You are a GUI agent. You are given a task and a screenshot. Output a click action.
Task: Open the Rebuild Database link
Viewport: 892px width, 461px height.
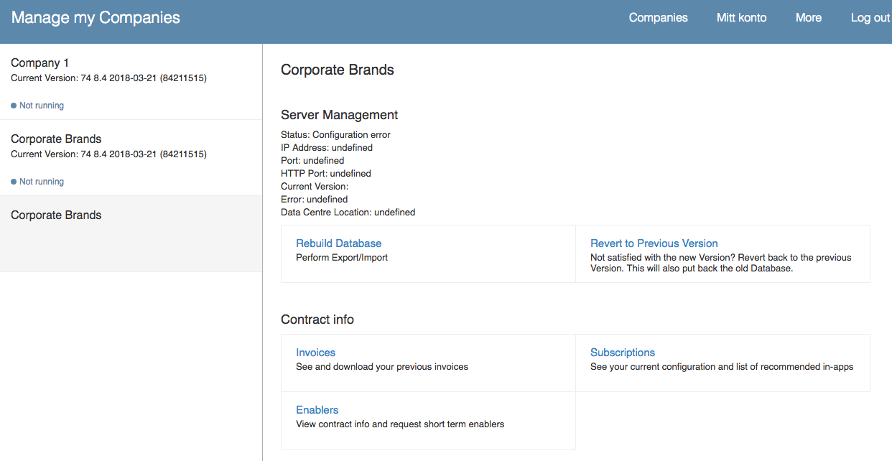[x=338, y=243]
